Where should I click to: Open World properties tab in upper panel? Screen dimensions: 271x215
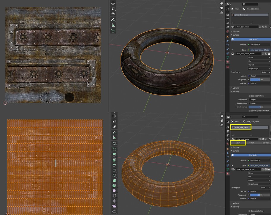click(228, 31)
